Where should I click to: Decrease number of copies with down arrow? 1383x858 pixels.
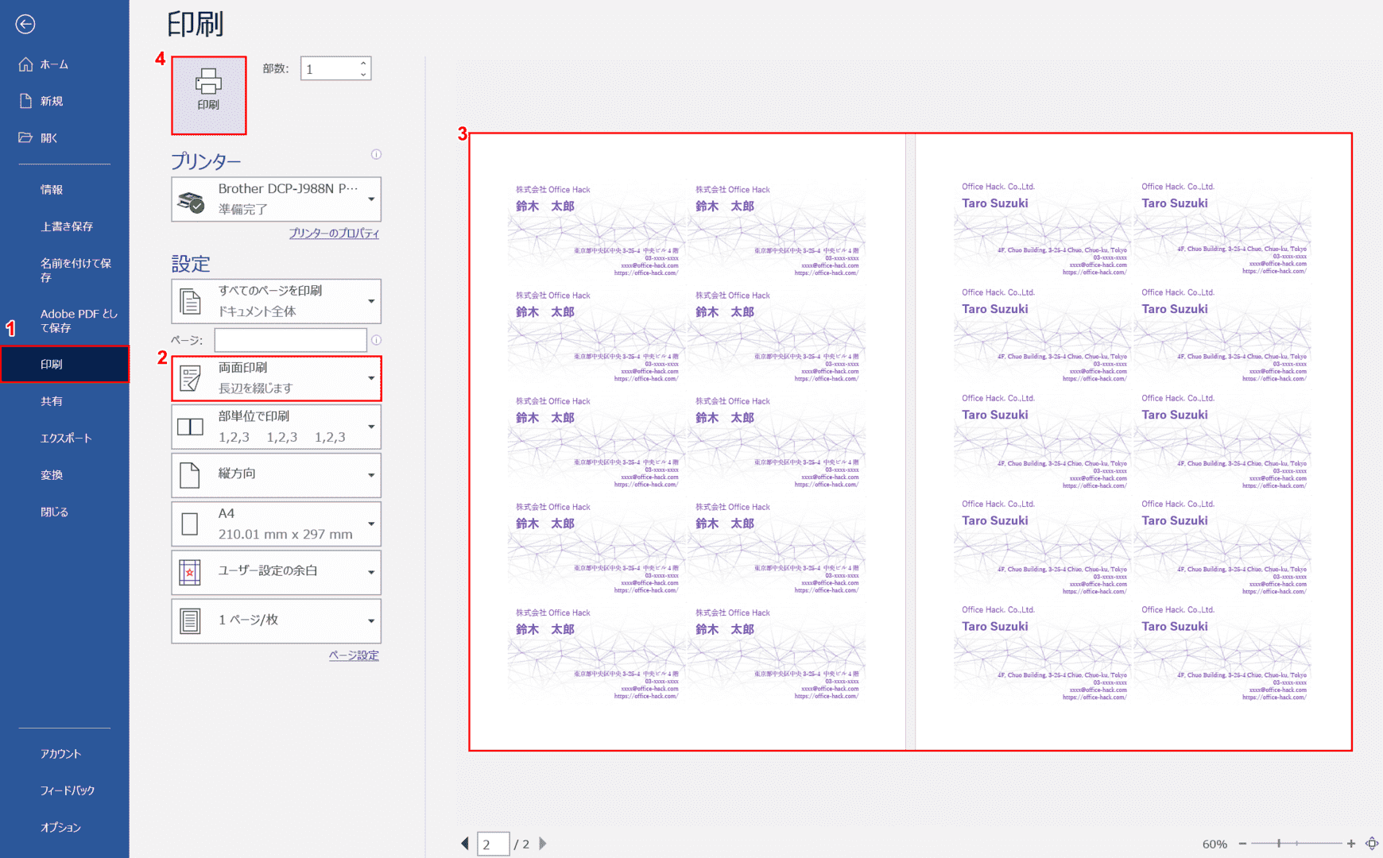[x=363, y=75]
